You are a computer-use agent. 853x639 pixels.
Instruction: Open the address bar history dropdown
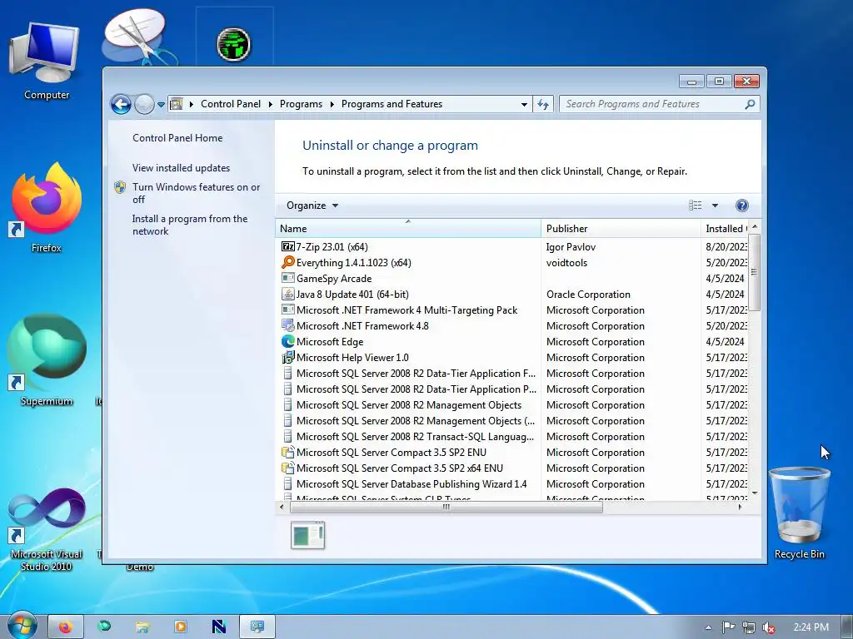tap(524, 104)
